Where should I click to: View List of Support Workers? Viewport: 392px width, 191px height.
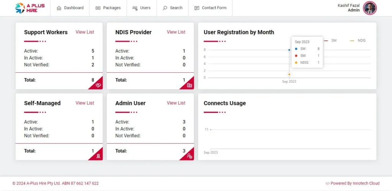click(x=85, y=32)
